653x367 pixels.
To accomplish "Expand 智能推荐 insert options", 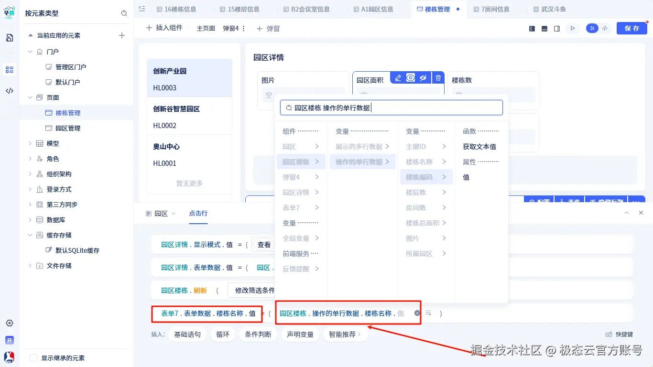I will coord(345,335).
